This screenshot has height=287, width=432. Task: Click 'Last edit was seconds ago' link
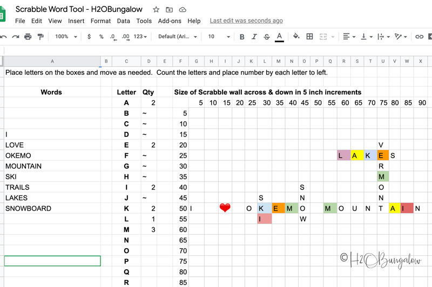pos(246,21)
